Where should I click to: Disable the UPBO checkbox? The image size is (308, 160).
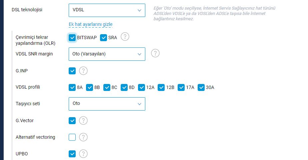(72, 154)
